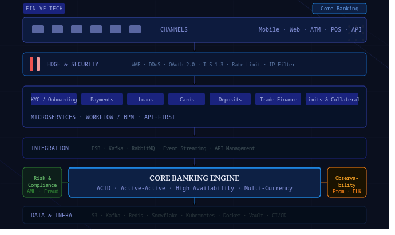Click the CHANNELS label
This screenshot has width=395, height=235.
click(174, 29)
